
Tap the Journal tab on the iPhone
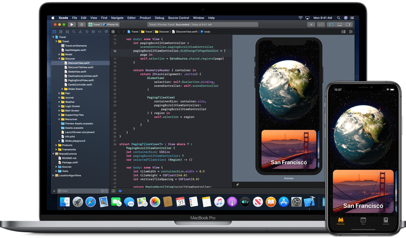[386, 221]
